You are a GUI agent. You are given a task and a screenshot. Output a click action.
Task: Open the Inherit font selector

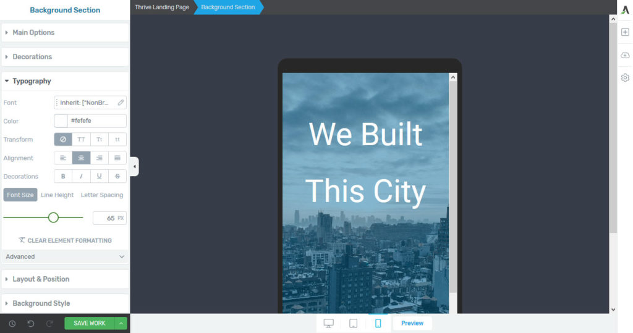pyautogui.click(x=90, y=103)
